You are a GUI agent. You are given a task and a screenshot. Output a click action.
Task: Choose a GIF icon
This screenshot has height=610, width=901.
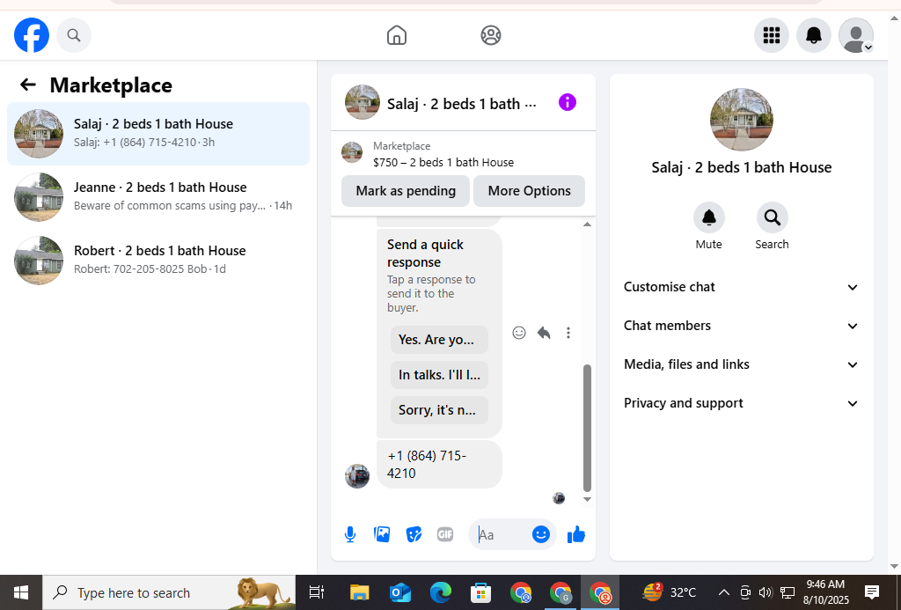click(x=445, y=534)
